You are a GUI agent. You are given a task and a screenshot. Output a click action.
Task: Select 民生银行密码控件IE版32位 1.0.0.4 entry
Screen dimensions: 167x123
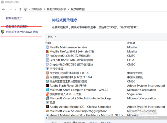click(x=70, y=77)
